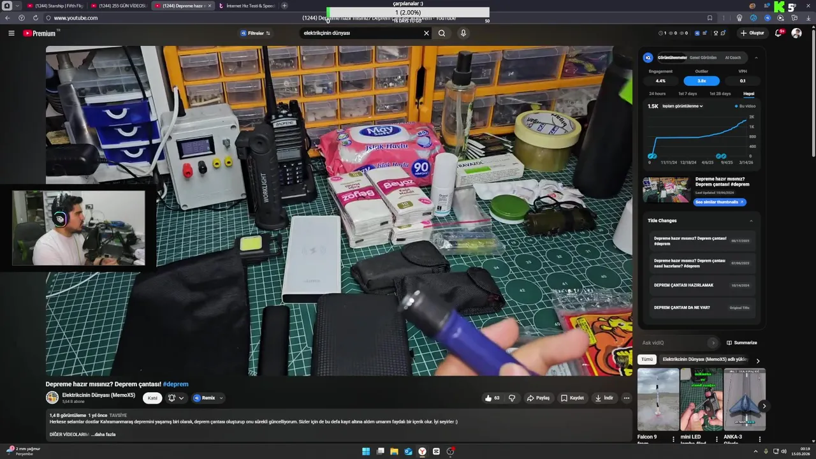Toggle the Outlier 3.8x pill

point(701,81)
